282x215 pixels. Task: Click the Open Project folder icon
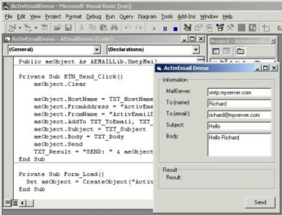click(x=57, y=28)
